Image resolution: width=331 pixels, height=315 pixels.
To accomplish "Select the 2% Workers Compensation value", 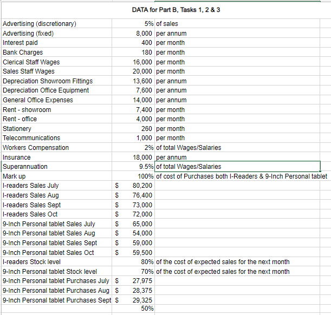I will click(x=133, y=148).
